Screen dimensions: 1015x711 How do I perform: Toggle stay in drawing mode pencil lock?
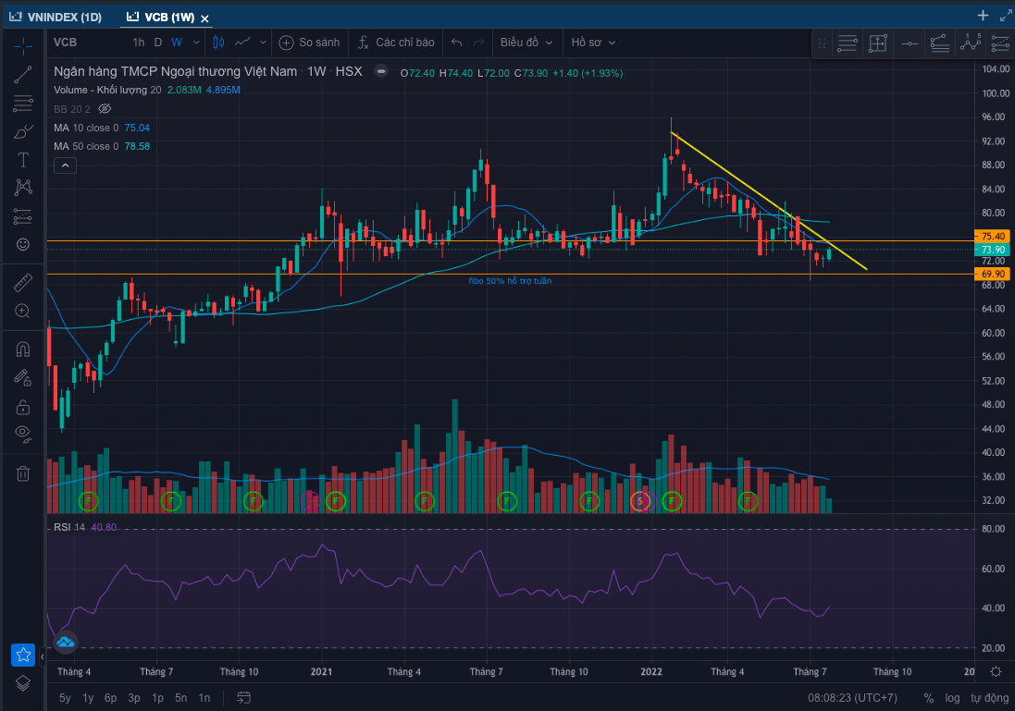tap(22, 378)
